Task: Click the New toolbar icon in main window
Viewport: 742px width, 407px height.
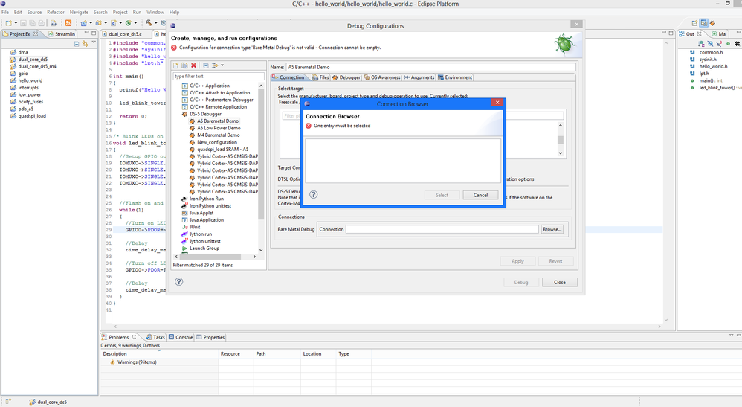Action: click(8, 23)
